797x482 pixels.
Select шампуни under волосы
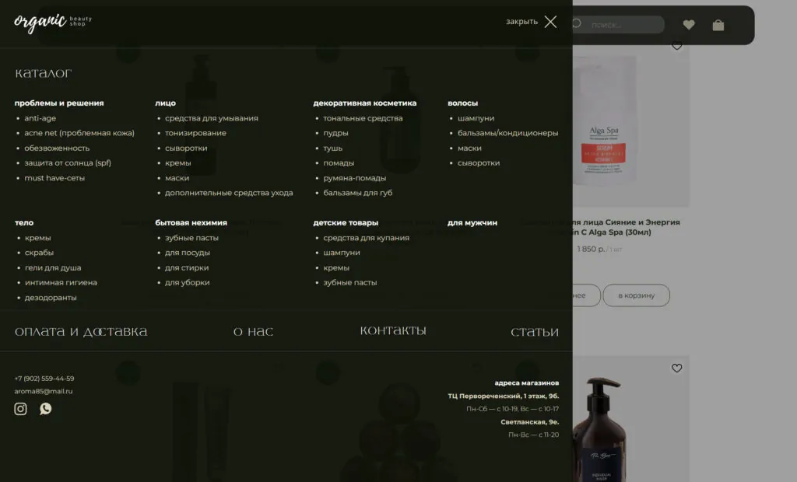coord(476,118)
